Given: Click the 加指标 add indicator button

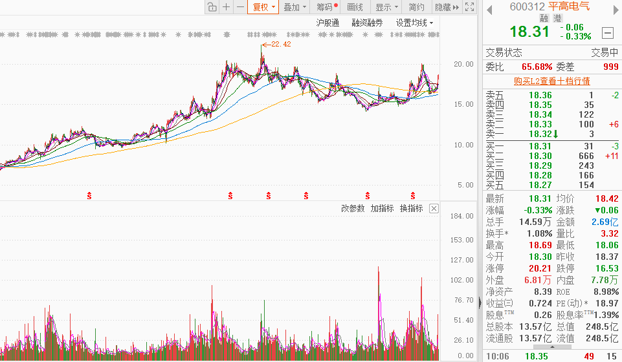Looking at the screenshot, I should point(382,208).
